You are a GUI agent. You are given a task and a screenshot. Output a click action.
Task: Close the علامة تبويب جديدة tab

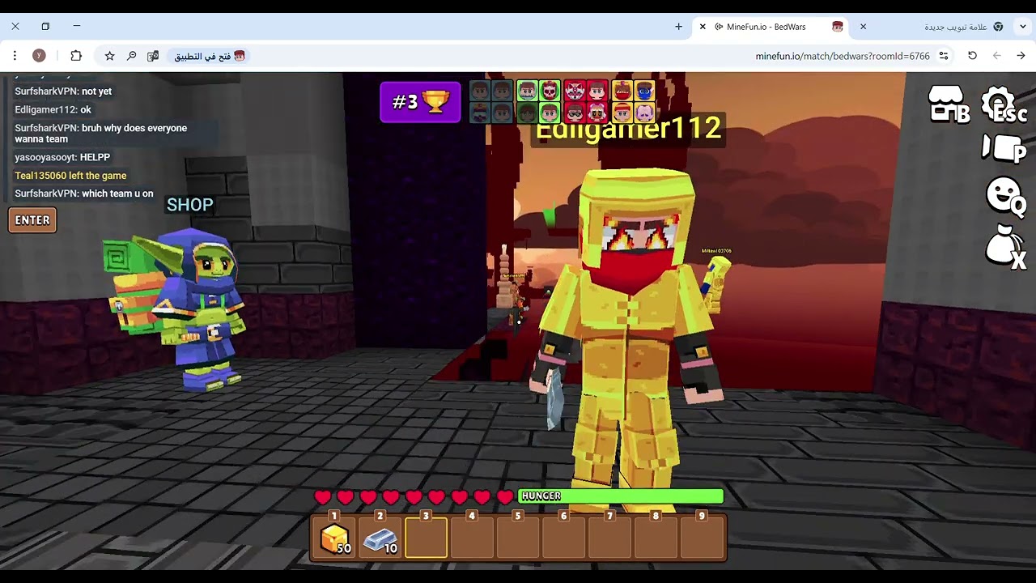click(x=863, y=27)
